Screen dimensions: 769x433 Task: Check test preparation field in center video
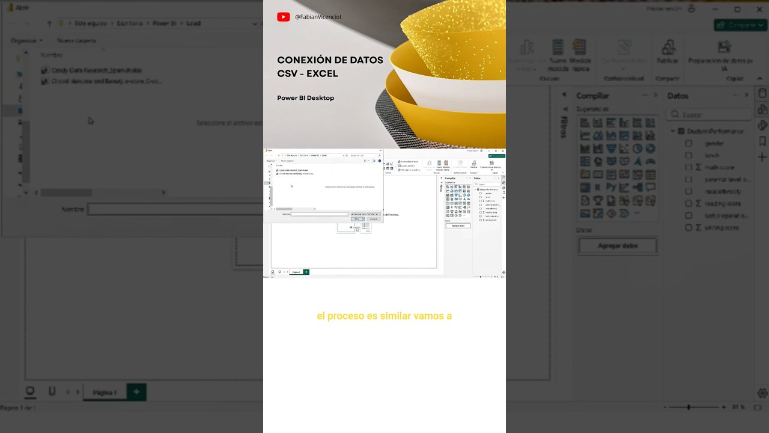tap(481, 216)
